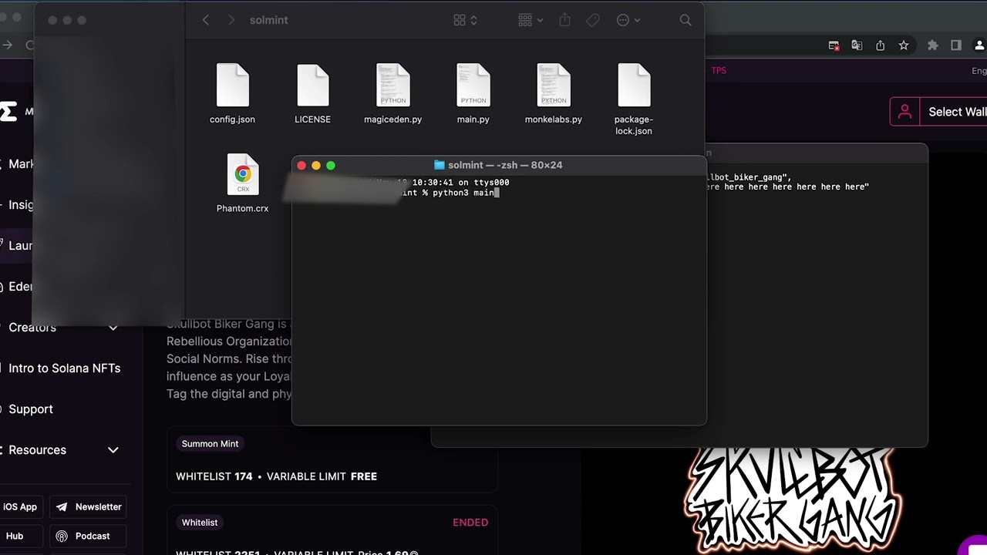The height and width of the screenshot is (555, 987).
Task: Click the FREE price label
Action: tap(364, 477)
